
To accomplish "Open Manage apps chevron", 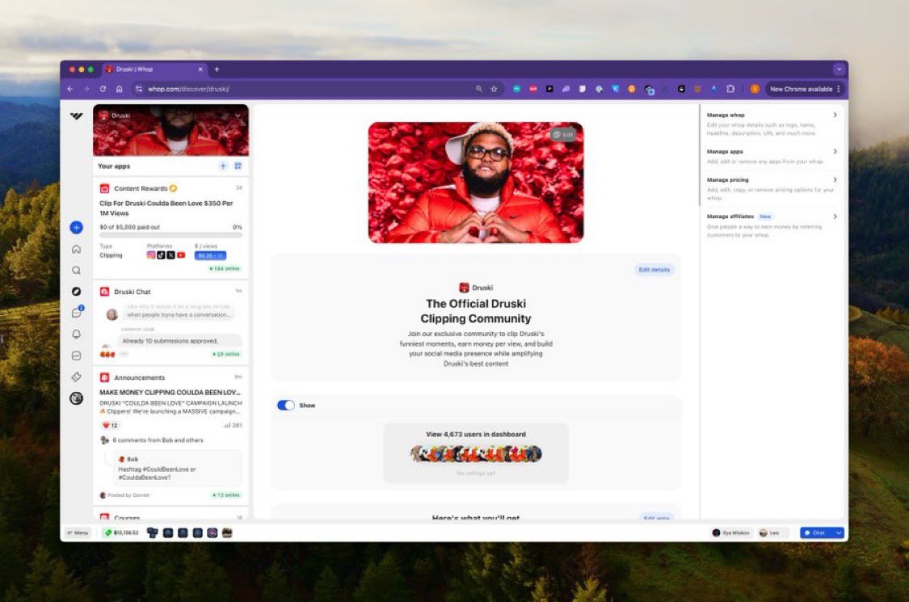I will (835, 151).
